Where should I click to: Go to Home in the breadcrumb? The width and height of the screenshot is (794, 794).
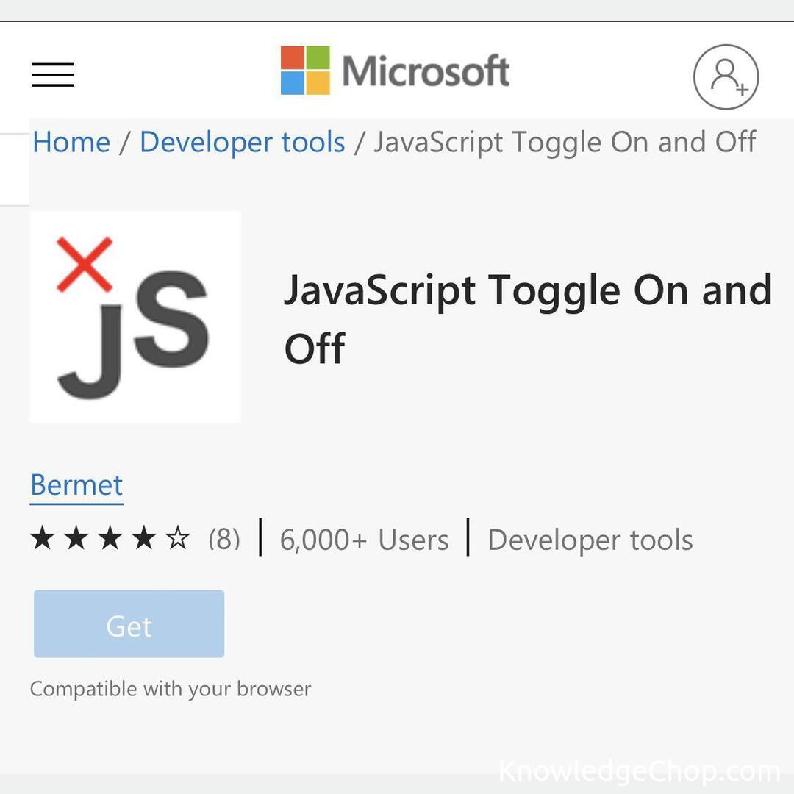coord(71,142)
